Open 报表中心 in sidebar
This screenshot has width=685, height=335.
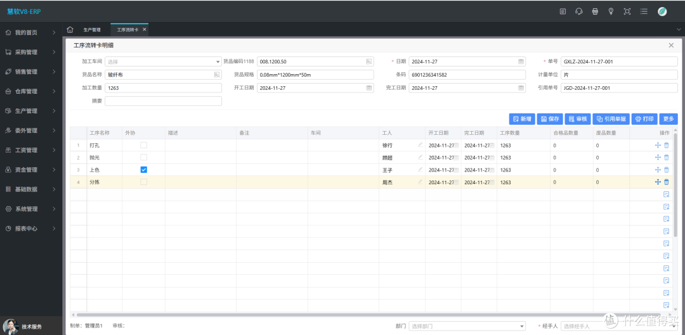[31, 229]
